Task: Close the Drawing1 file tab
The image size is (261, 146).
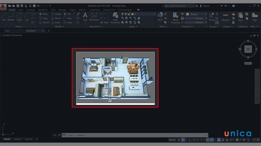Action: point(43,31)
